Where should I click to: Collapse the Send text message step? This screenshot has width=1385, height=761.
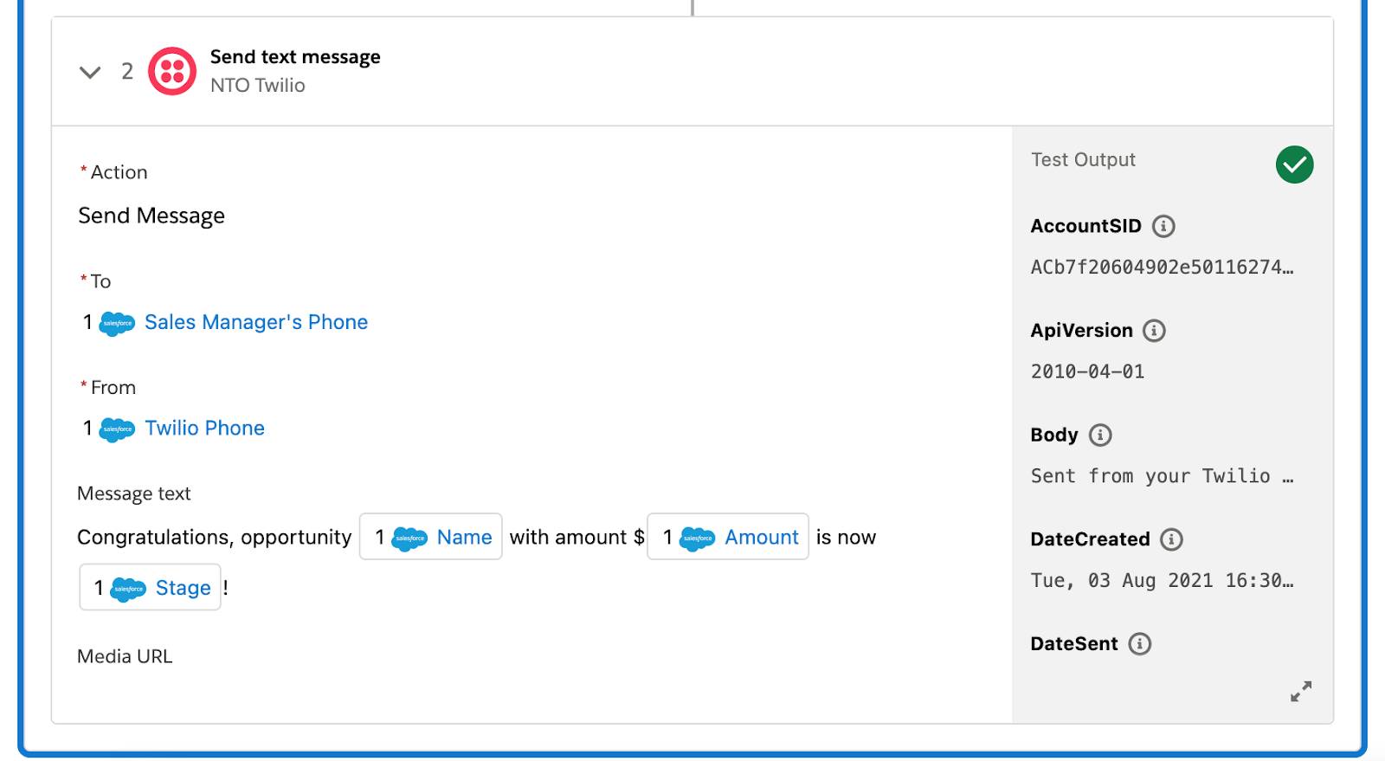point(90,72)
